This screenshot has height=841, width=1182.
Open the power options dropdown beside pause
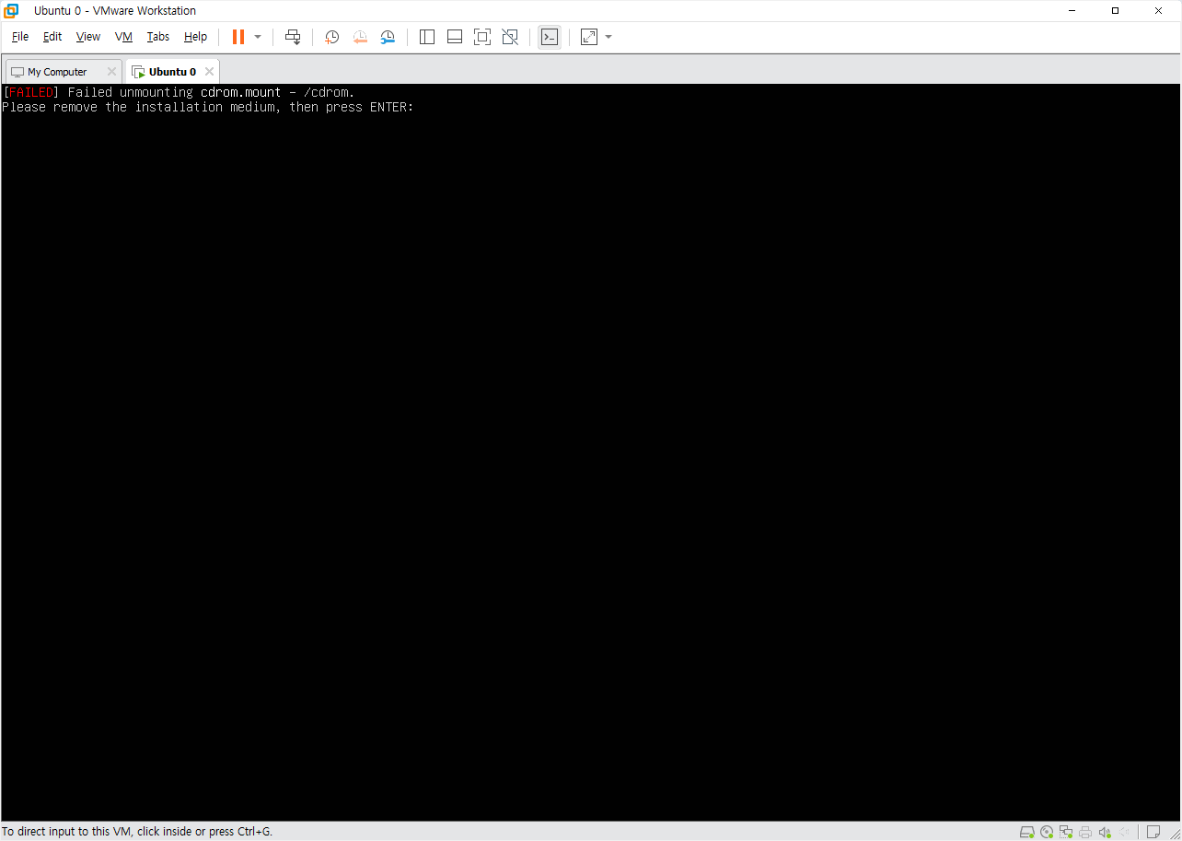tap(258, 37)
